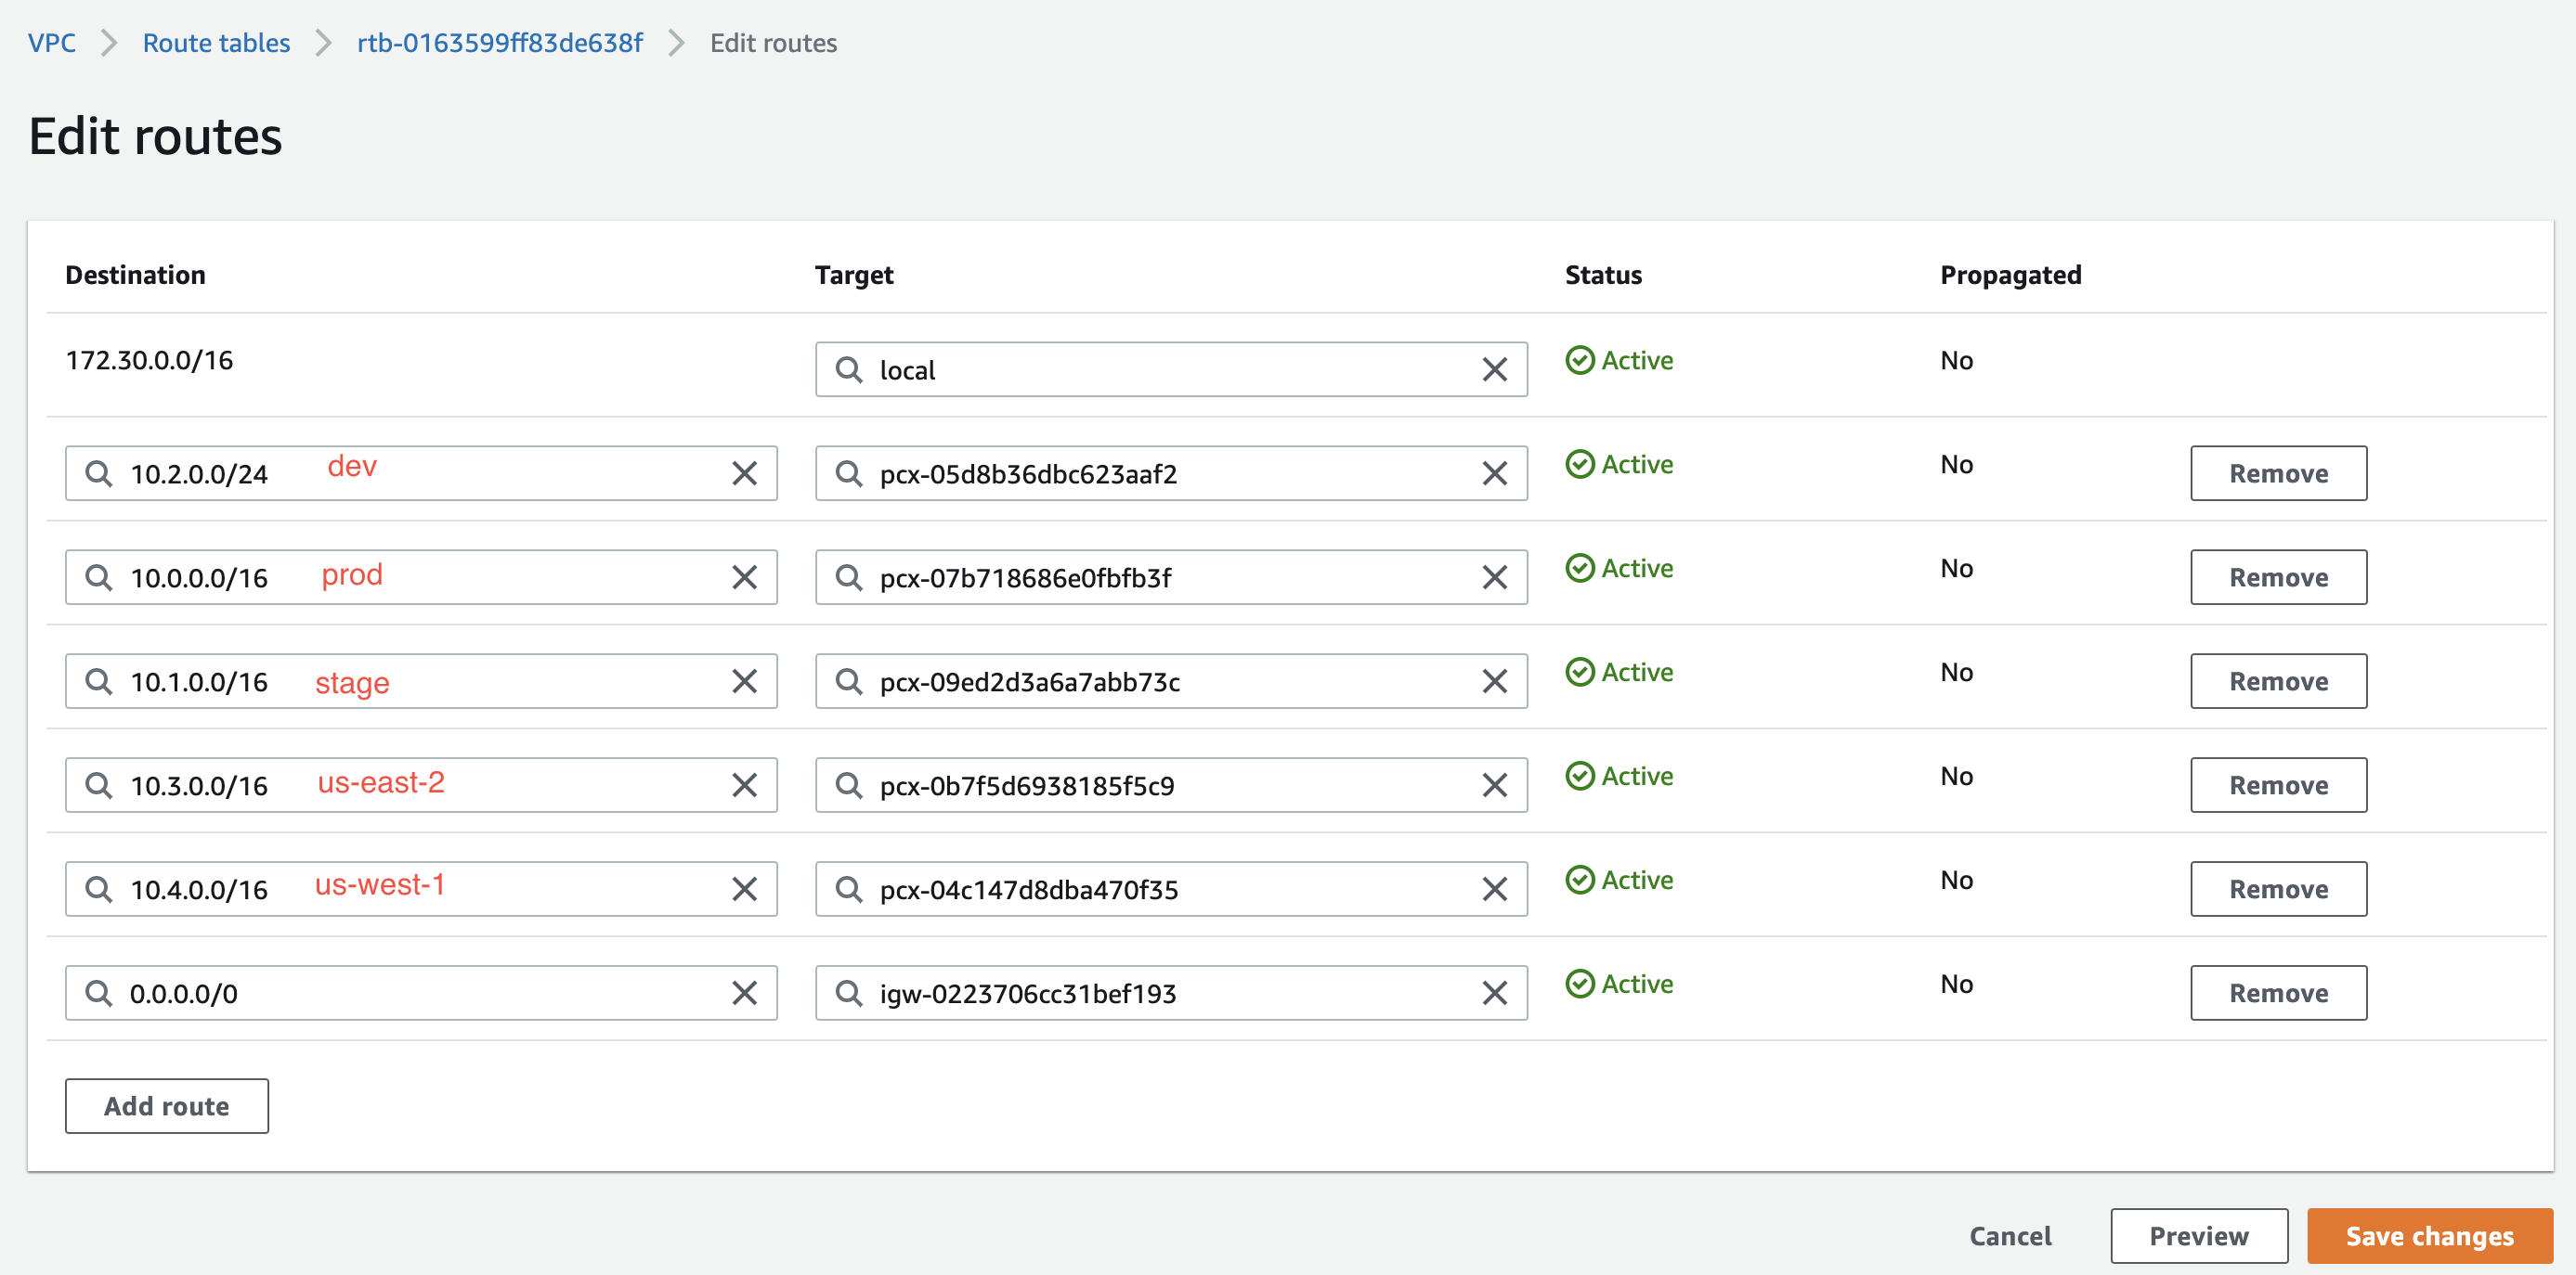Clear the 10.1.0.0/16 stage destination

pyautogui.click(x=744, y=681)
